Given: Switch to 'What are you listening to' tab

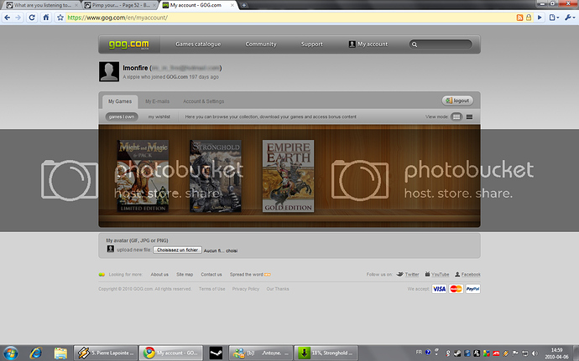Looking at the screenshot, I should click(42, 5).
